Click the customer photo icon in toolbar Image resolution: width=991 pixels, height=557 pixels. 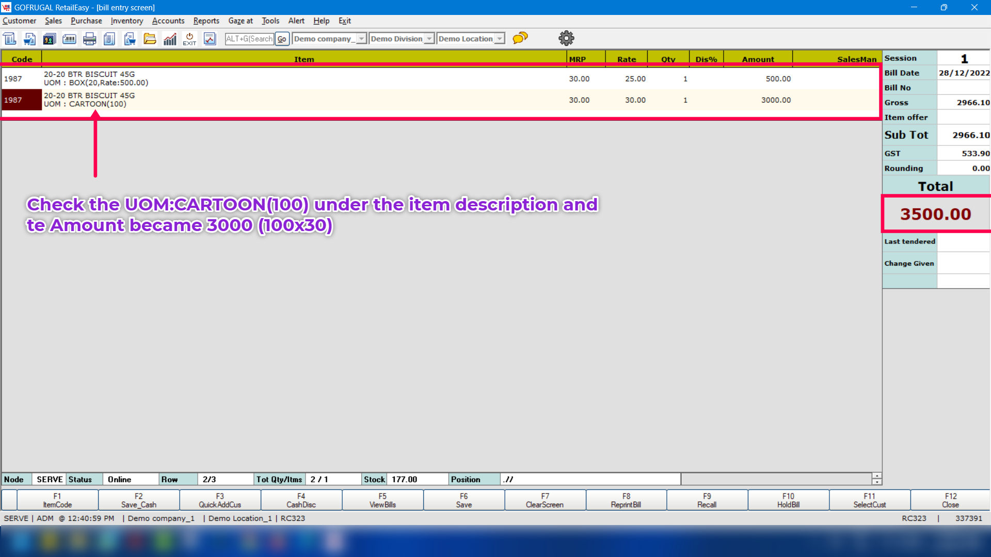(x=50, y=39)
